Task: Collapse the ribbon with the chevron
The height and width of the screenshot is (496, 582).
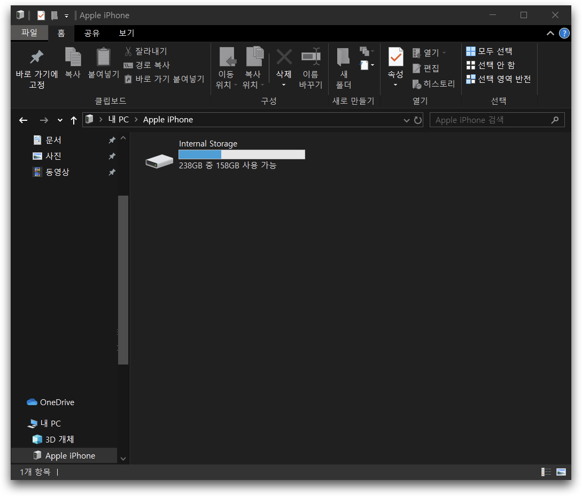Action: point(550,34)
